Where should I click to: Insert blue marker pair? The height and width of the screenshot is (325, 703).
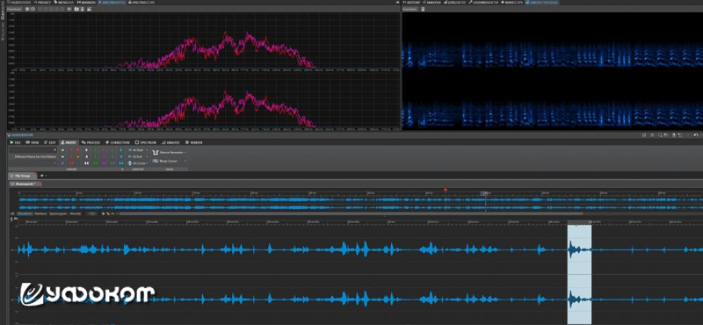[121, 163]
